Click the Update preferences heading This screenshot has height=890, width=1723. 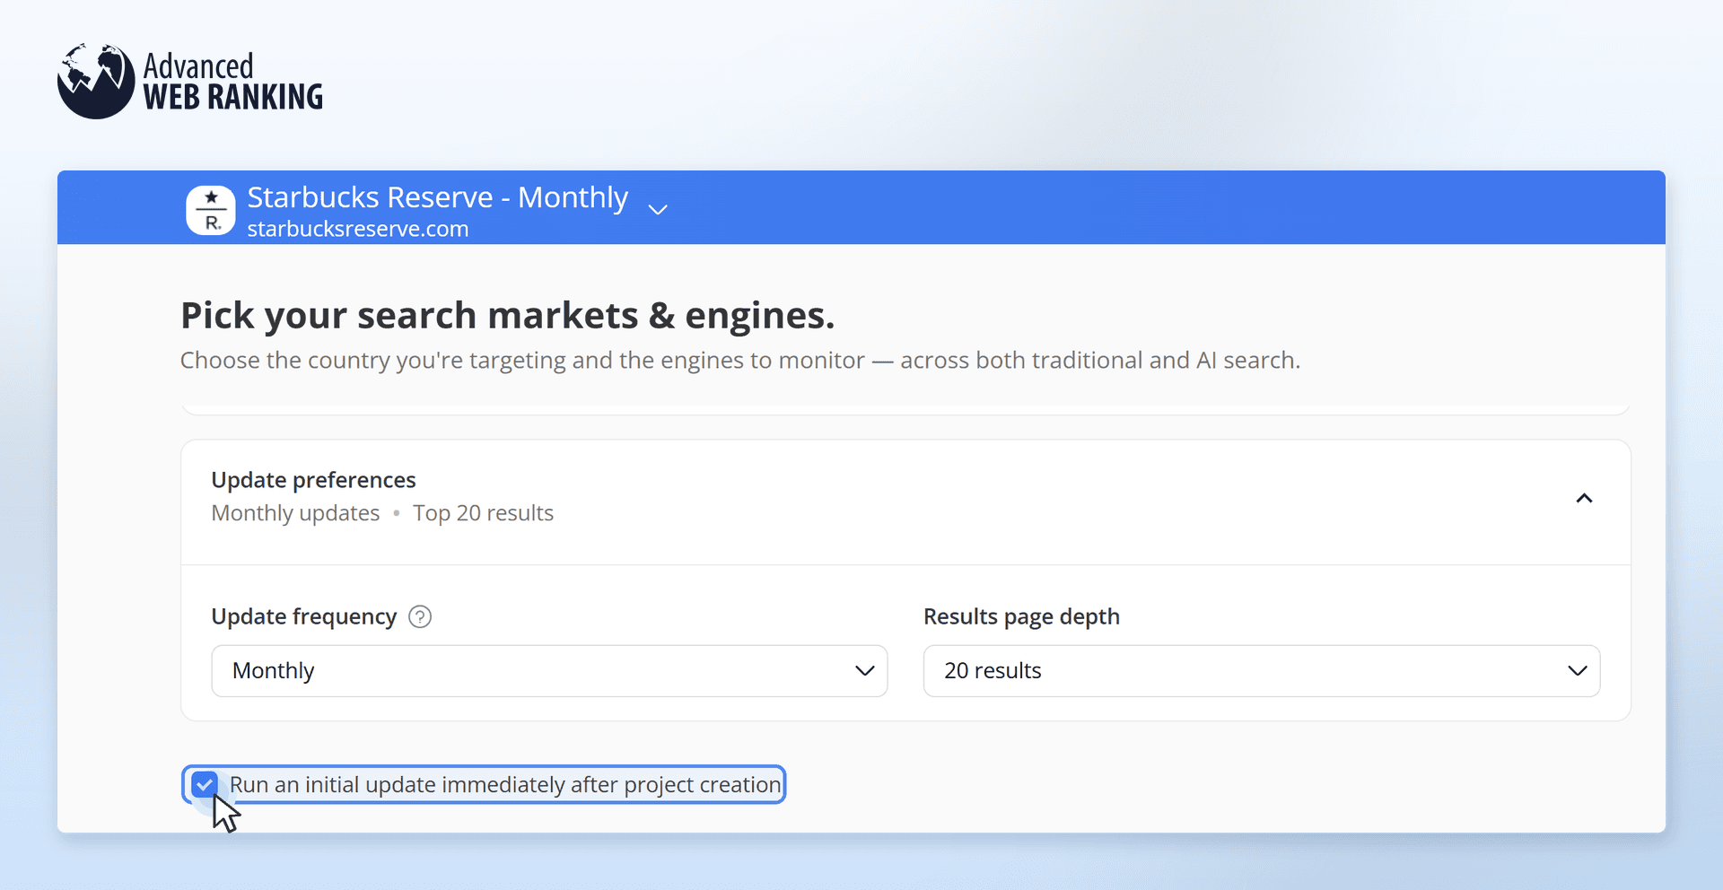click(x=314, y=480)
